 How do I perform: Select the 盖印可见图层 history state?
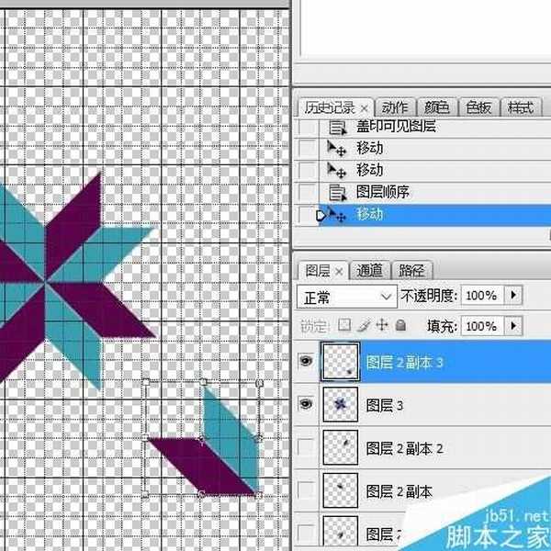[434, 127]
